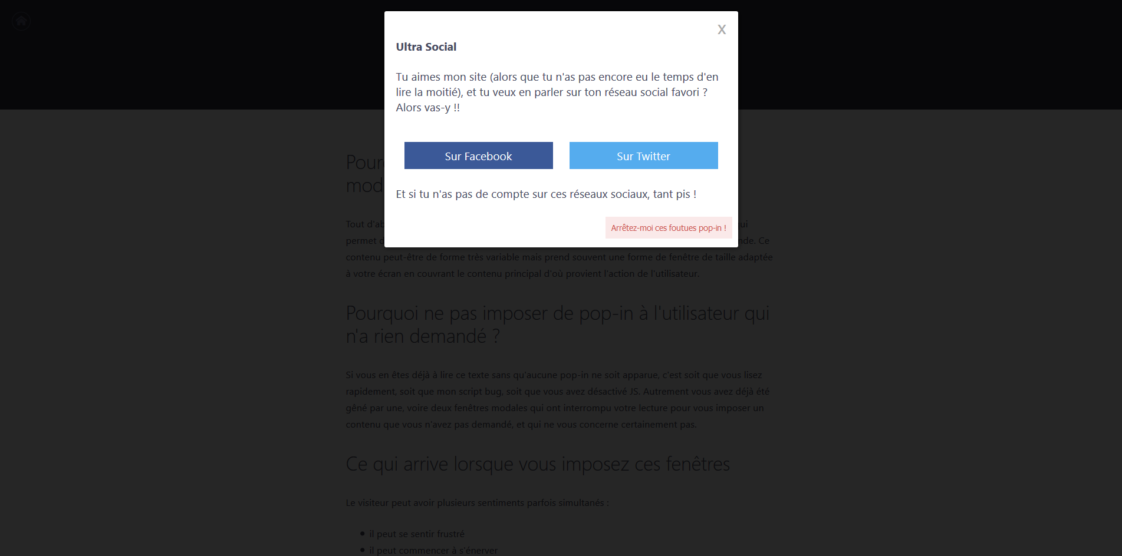The width and height of the screenshot is (1122, 556).
Task: Click the black header banner beside the dialog
Action: point(192,55)
